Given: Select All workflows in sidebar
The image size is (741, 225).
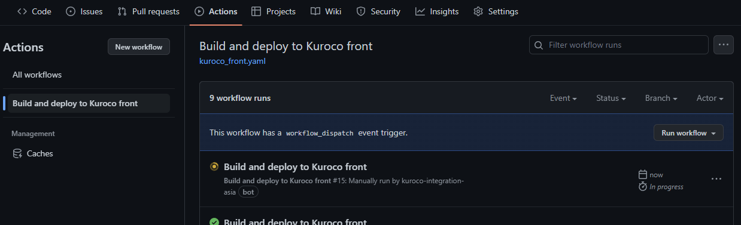Looking at the screenshot, I should coord(37,75).
